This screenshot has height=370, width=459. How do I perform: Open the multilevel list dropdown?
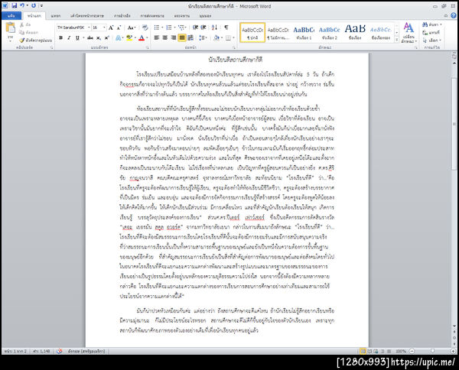(x=182, y=28)
